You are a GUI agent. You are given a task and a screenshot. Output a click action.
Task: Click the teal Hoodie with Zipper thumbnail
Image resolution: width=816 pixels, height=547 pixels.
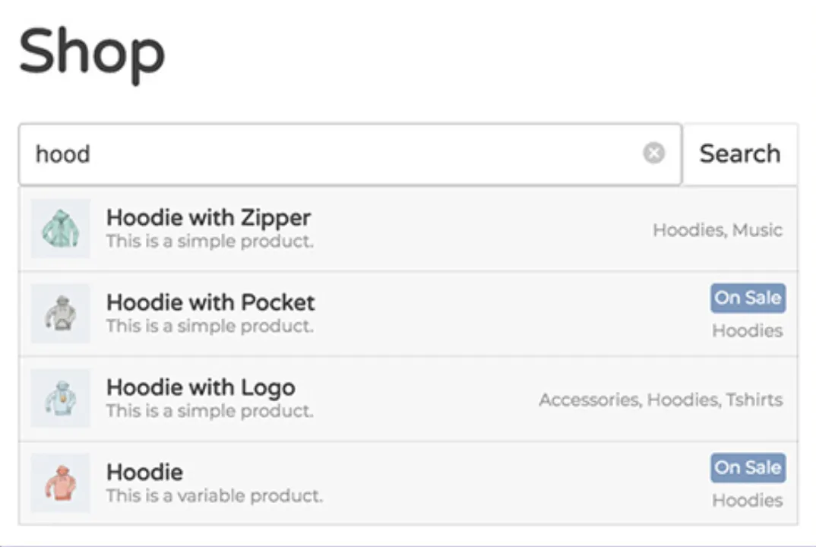point(61,229)
